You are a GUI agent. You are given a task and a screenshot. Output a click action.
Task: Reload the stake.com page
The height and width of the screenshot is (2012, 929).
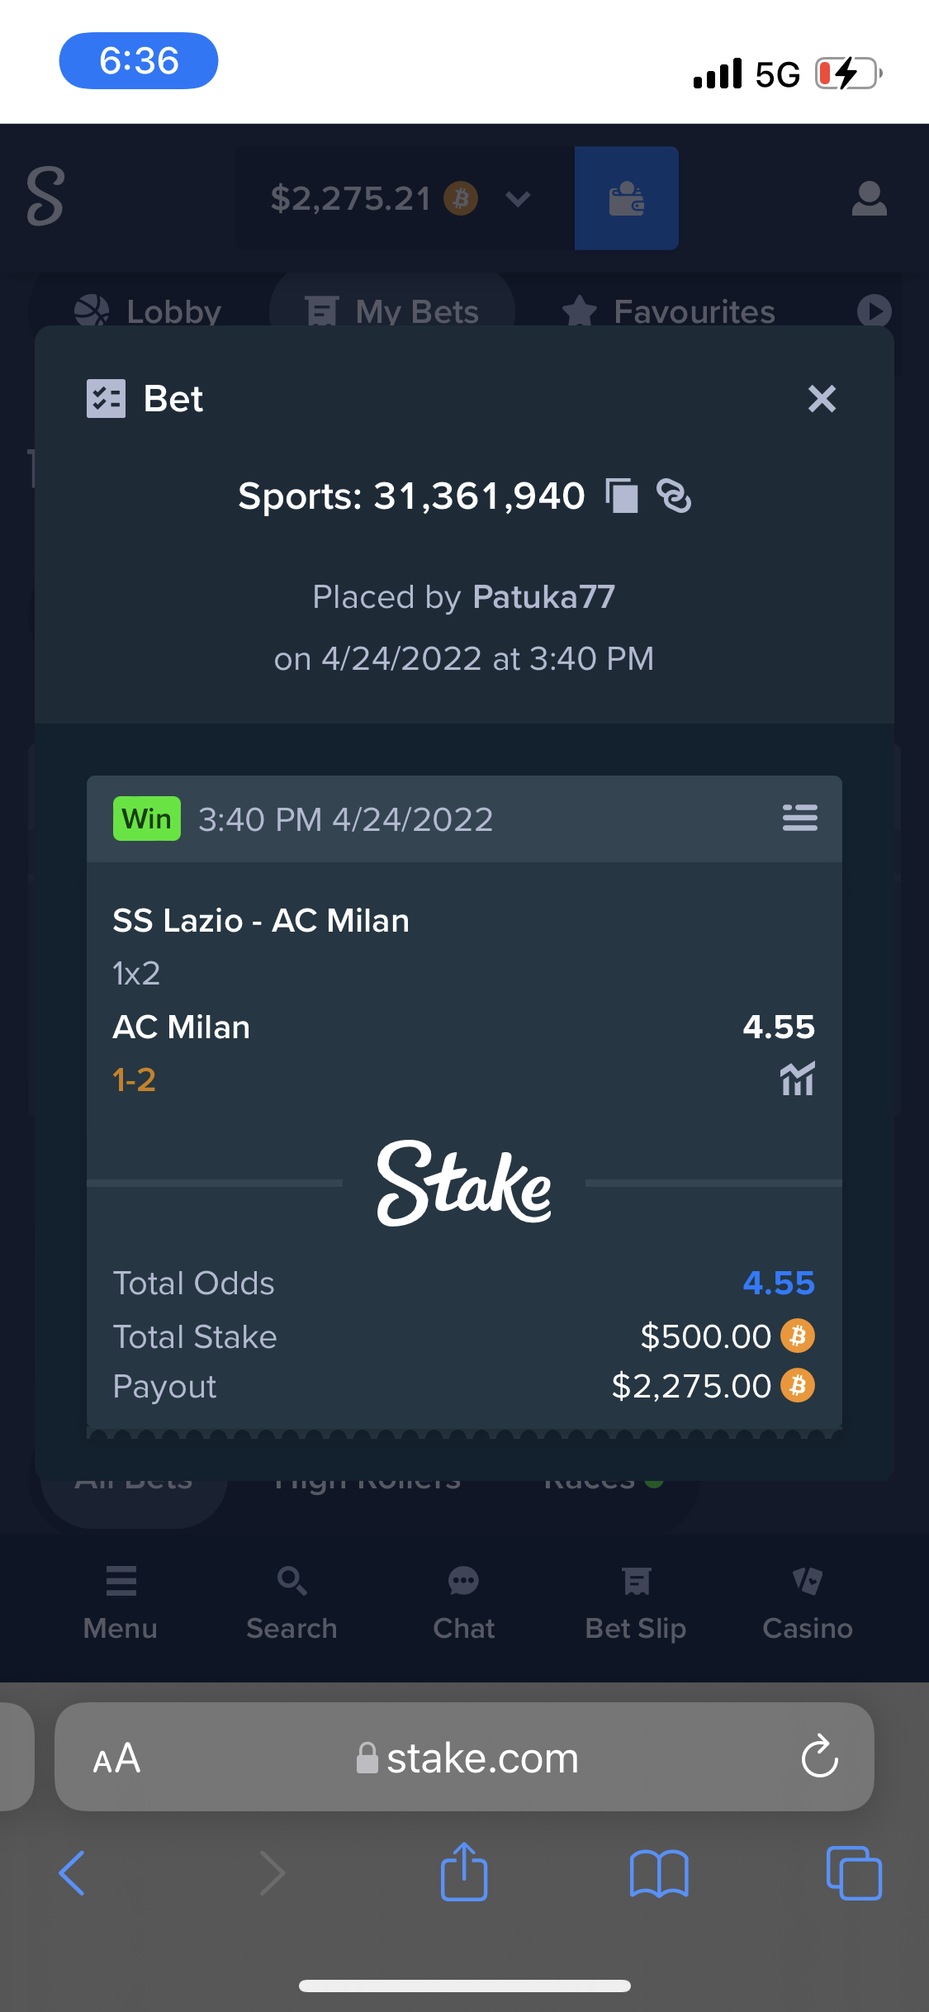tap(819, 1757)
